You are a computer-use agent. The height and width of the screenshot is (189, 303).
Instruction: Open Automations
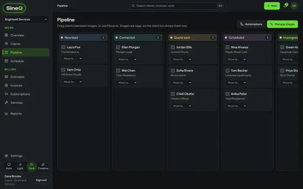point(251,24)
